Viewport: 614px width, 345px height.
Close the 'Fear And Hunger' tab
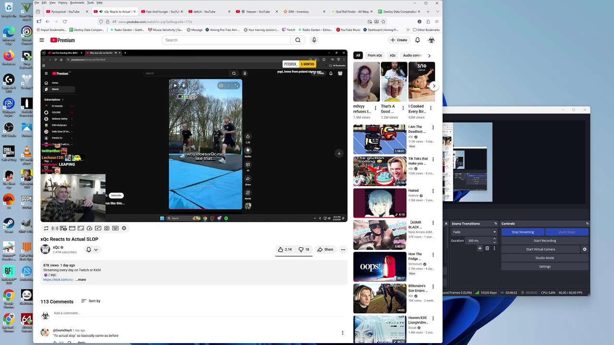click(x=182, y=11)
